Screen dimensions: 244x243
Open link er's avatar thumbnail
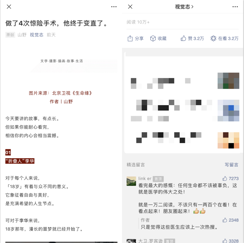point(131,181)
